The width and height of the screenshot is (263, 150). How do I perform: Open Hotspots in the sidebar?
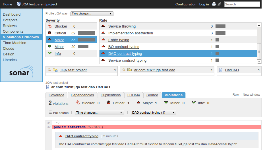coord(10,20)
